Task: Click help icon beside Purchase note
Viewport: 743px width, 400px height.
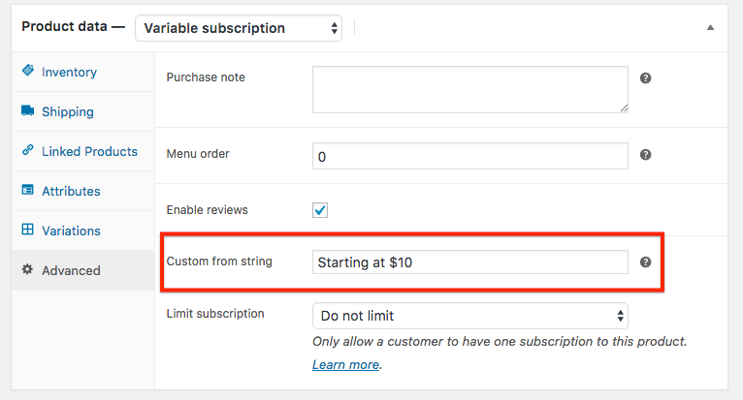Action: click(x=645, y=78)
